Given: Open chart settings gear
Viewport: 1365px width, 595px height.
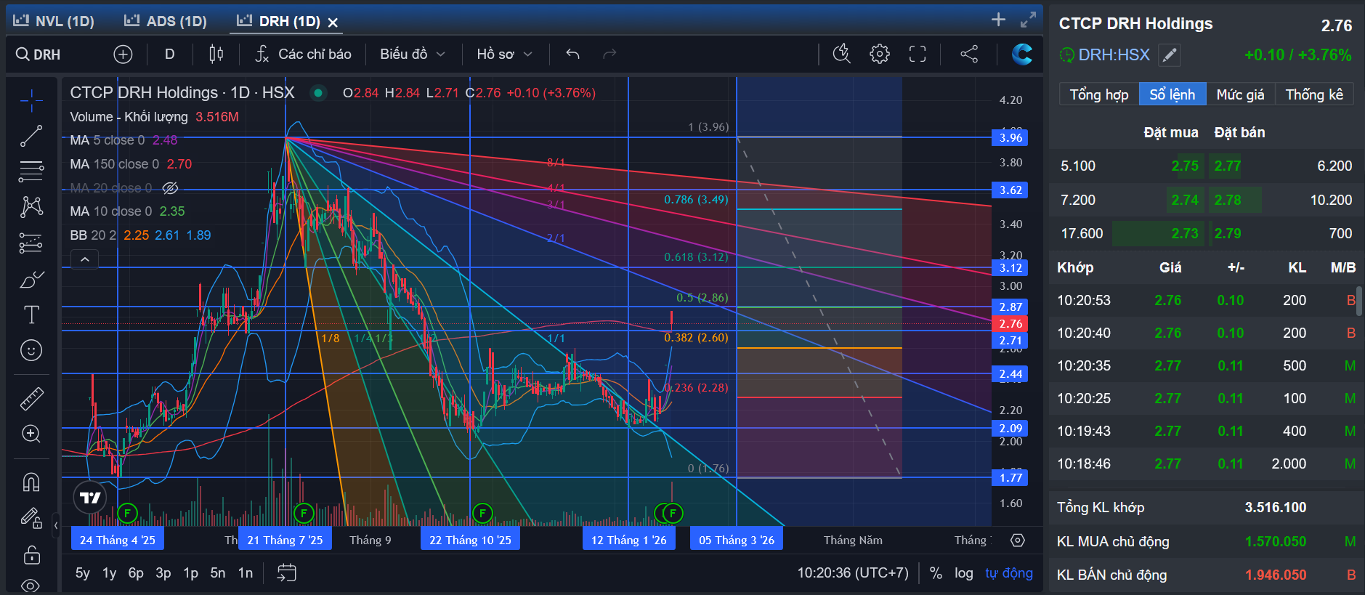Looking at the screenshot, I should (879, 54).
